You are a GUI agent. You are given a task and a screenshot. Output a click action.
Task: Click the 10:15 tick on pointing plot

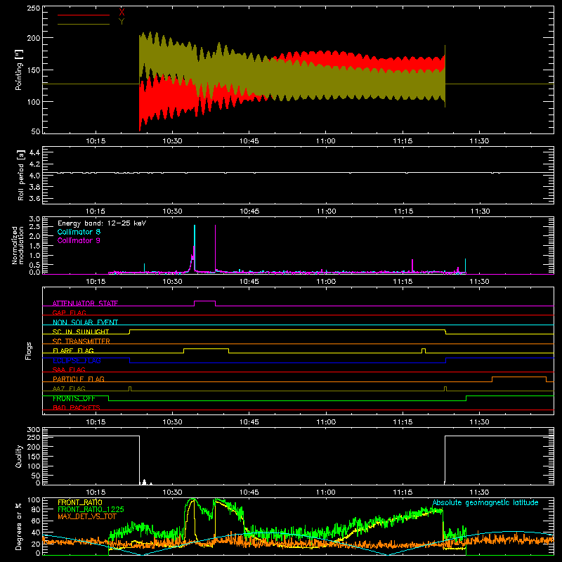(x=96, y=141)
